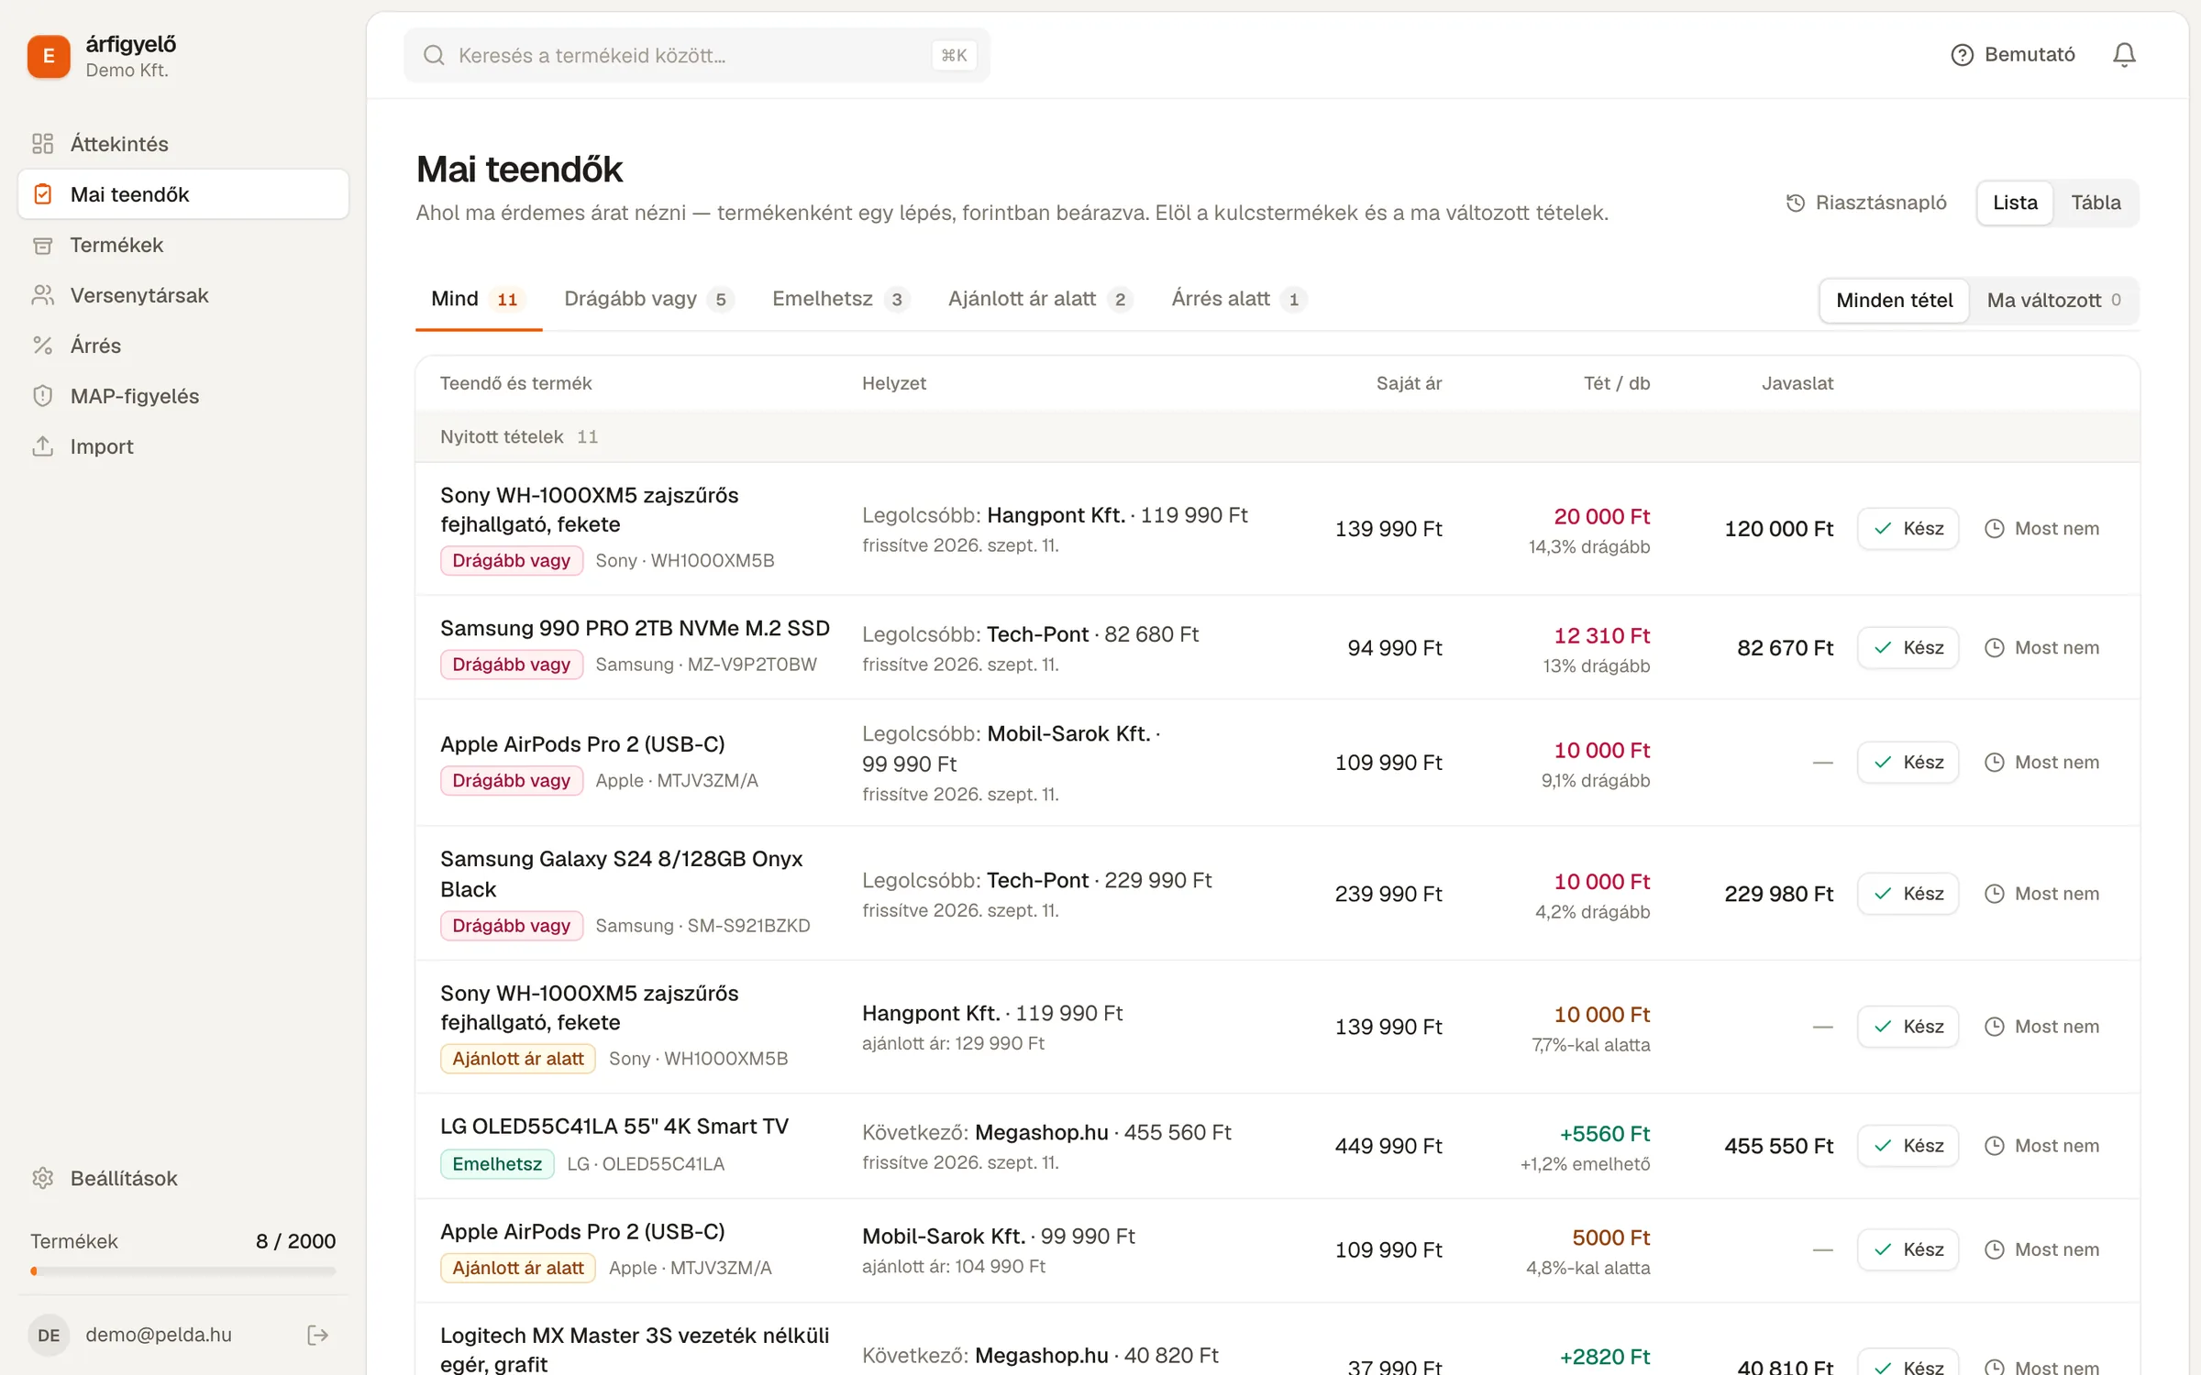Select the Minden tétel filter
Image resolution: width=2201 pixels, height=1375 pixels.
1894,300
